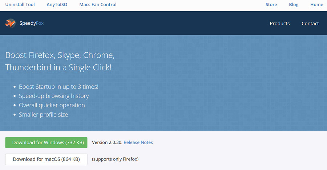Select the 'Version 2.0.30.' text
This screenshot has width=327, height=170.
coord(107,142)
